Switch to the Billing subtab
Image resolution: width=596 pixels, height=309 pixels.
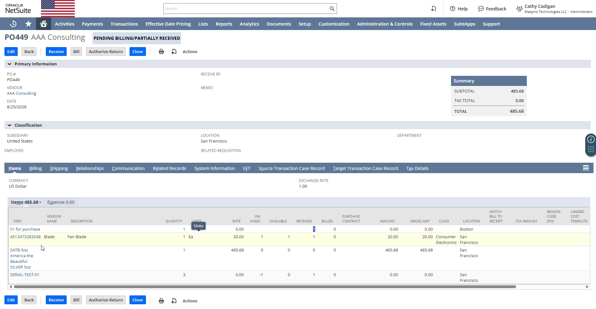[35, 168]
